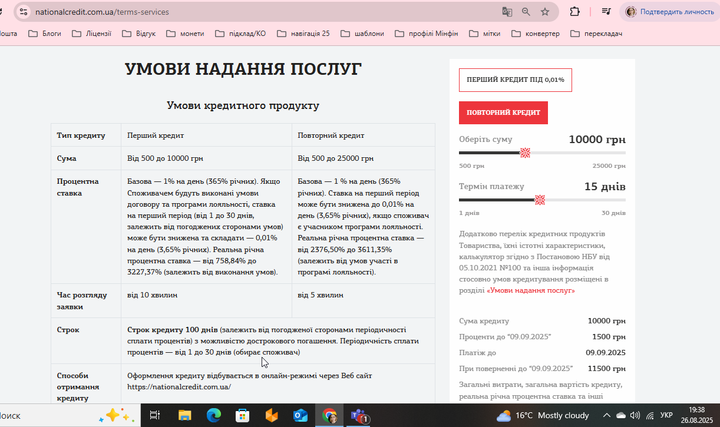Launch Microsoft Edge from the taskbar
The image size is (720, 427).
coord(213,415)
